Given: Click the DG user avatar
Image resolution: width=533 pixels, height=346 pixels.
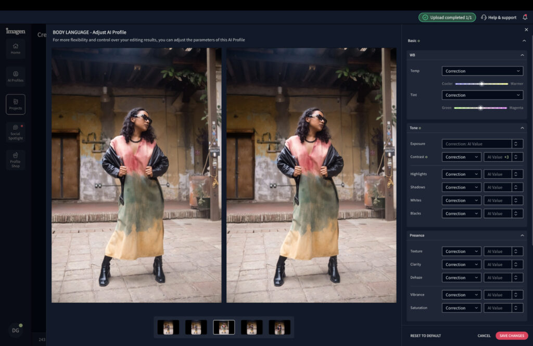Looking at the screenshot, I should [x=16, y=330].
